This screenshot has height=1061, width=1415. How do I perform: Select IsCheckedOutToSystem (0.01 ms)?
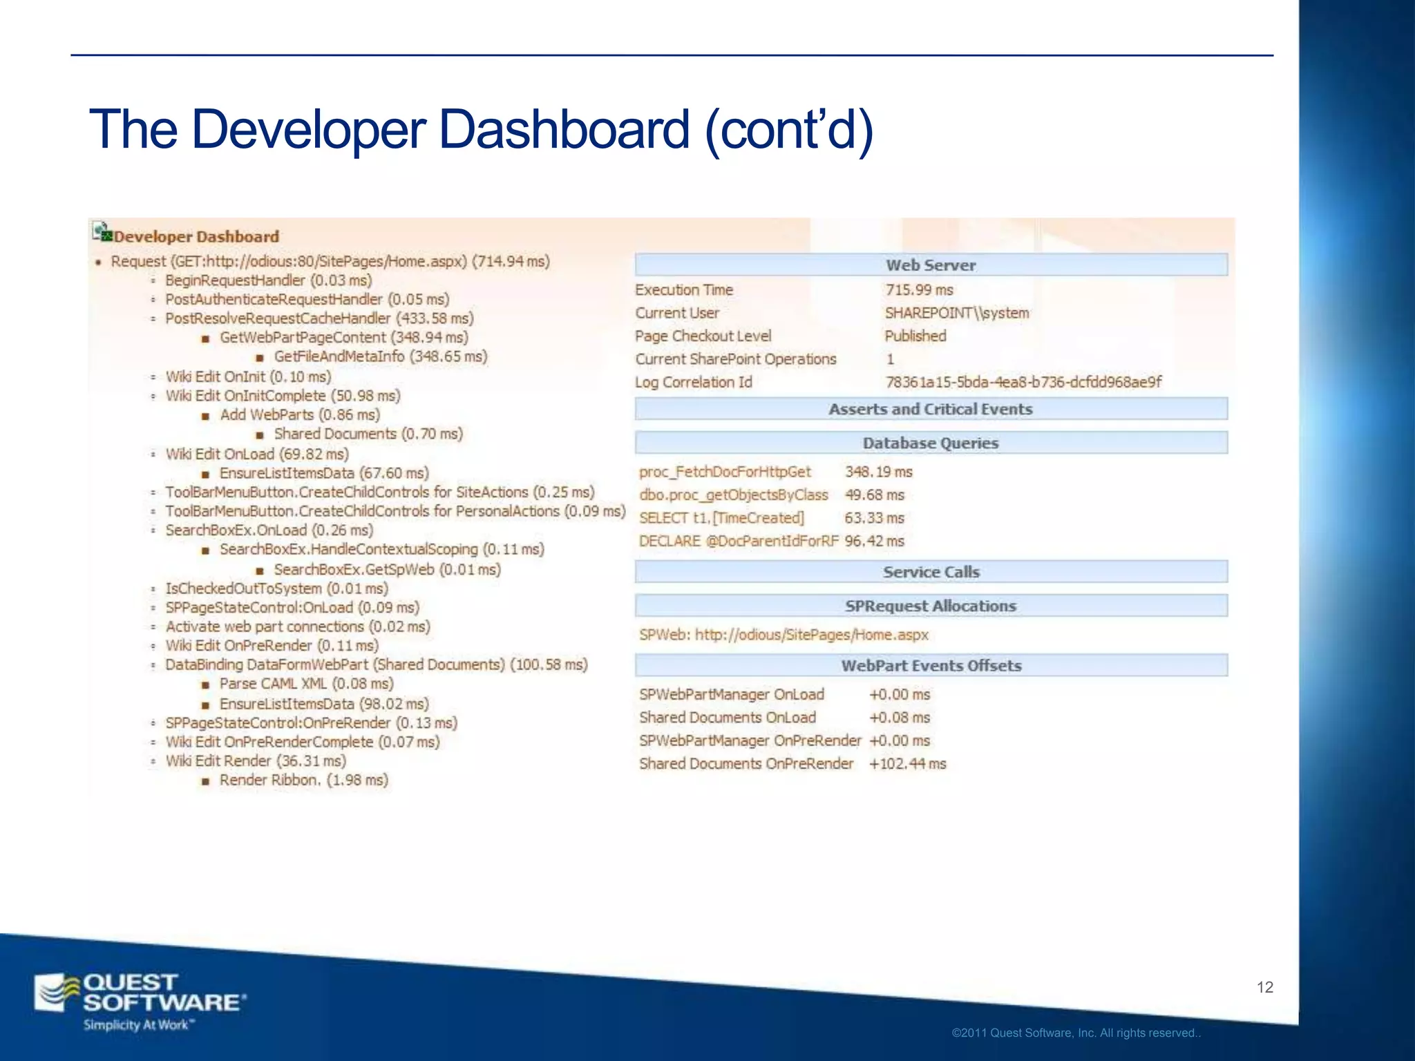click(276, 589)
